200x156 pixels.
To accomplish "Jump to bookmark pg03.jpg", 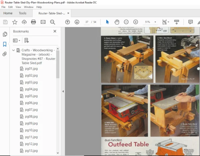I will (x=31, y=82).
